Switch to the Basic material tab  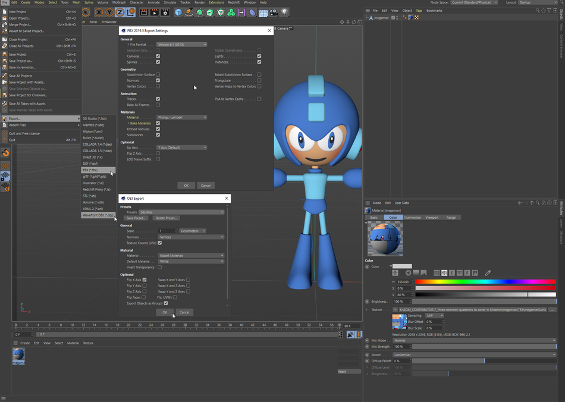click(x=374, y=218)
